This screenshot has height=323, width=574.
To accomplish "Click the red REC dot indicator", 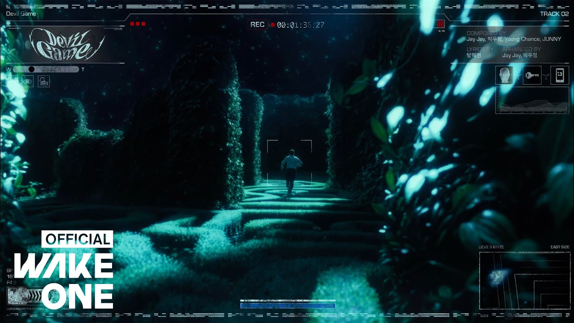I will (272, 25).
